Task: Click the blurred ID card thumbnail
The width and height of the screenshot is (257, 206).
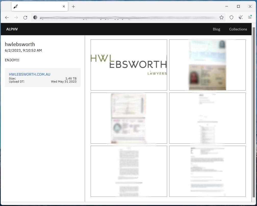Action: (x=207, y=65)
